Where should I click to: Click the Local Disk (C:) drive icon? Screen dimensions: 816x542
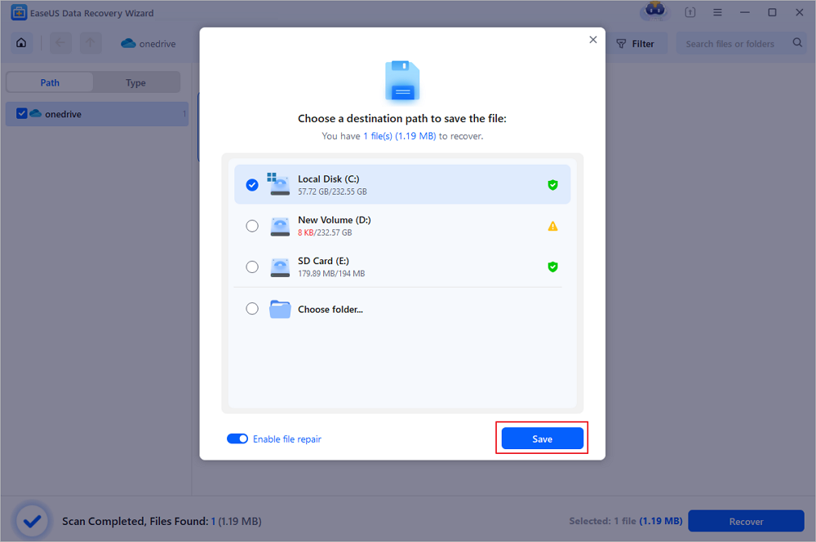pyautogui.click(x=279, y=184)
